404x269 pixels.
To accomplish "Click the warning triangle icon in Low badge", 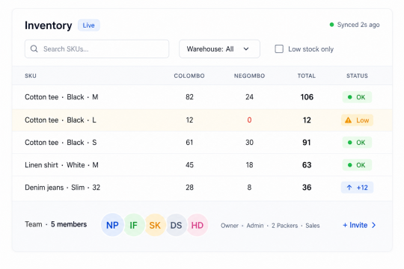I will pyautogui.click(x=348, y=120).
